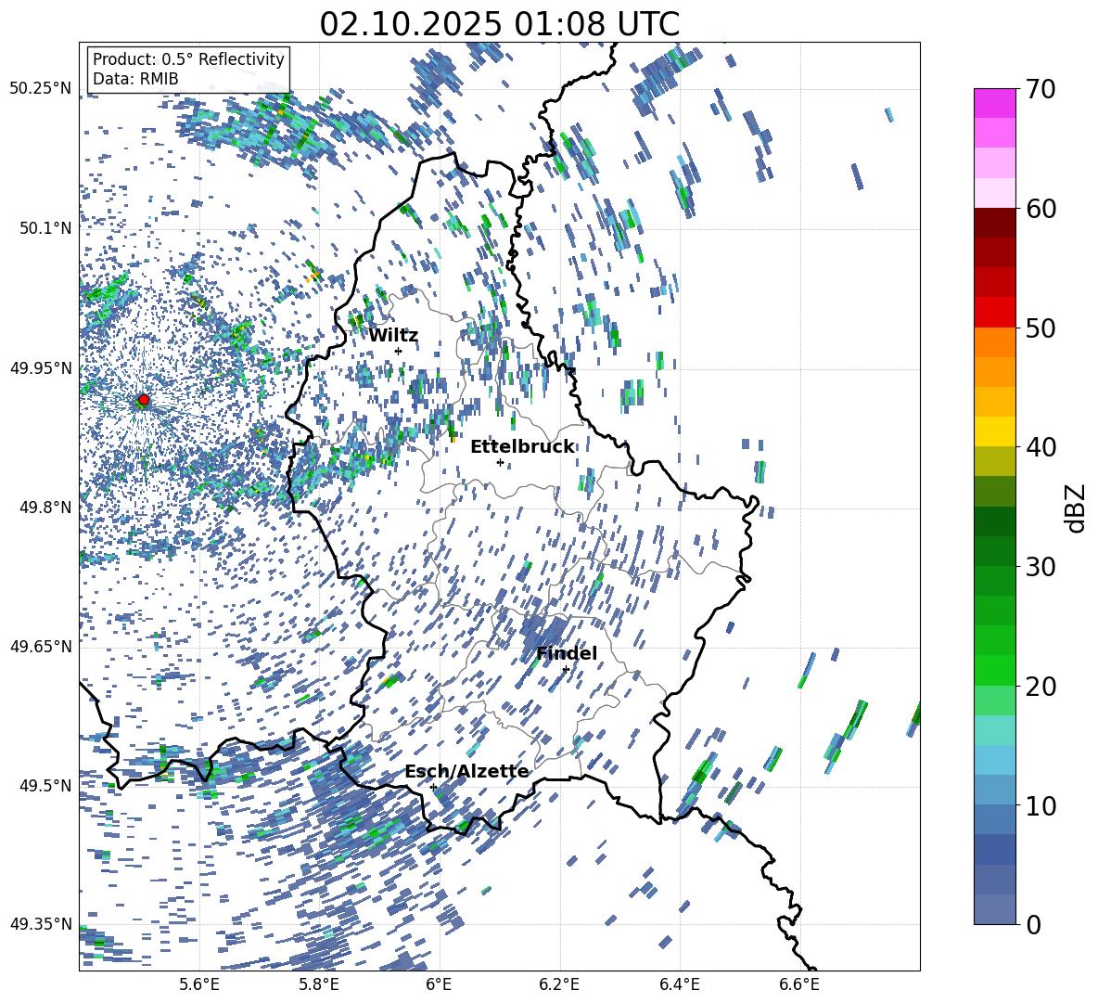Pick the yellow swatch just above 40 dBZ
The height and width of the screenshot is (1003, 1098).
(995, 431)
